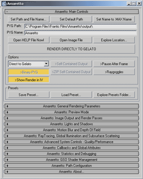
Task: Click the Open Image File button
Action: (71, 40)
